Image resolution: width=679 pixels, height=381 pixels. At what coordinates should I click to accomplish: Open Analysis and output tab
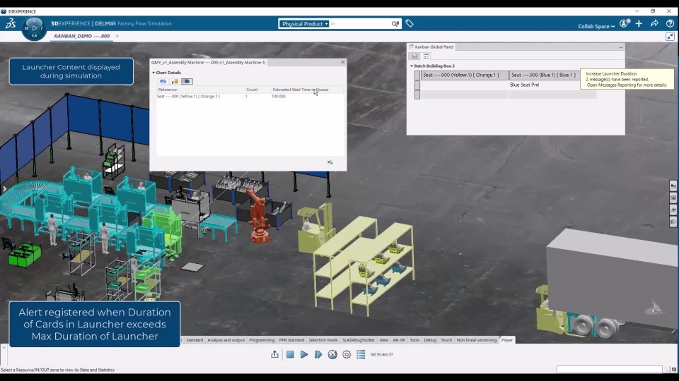226,340
